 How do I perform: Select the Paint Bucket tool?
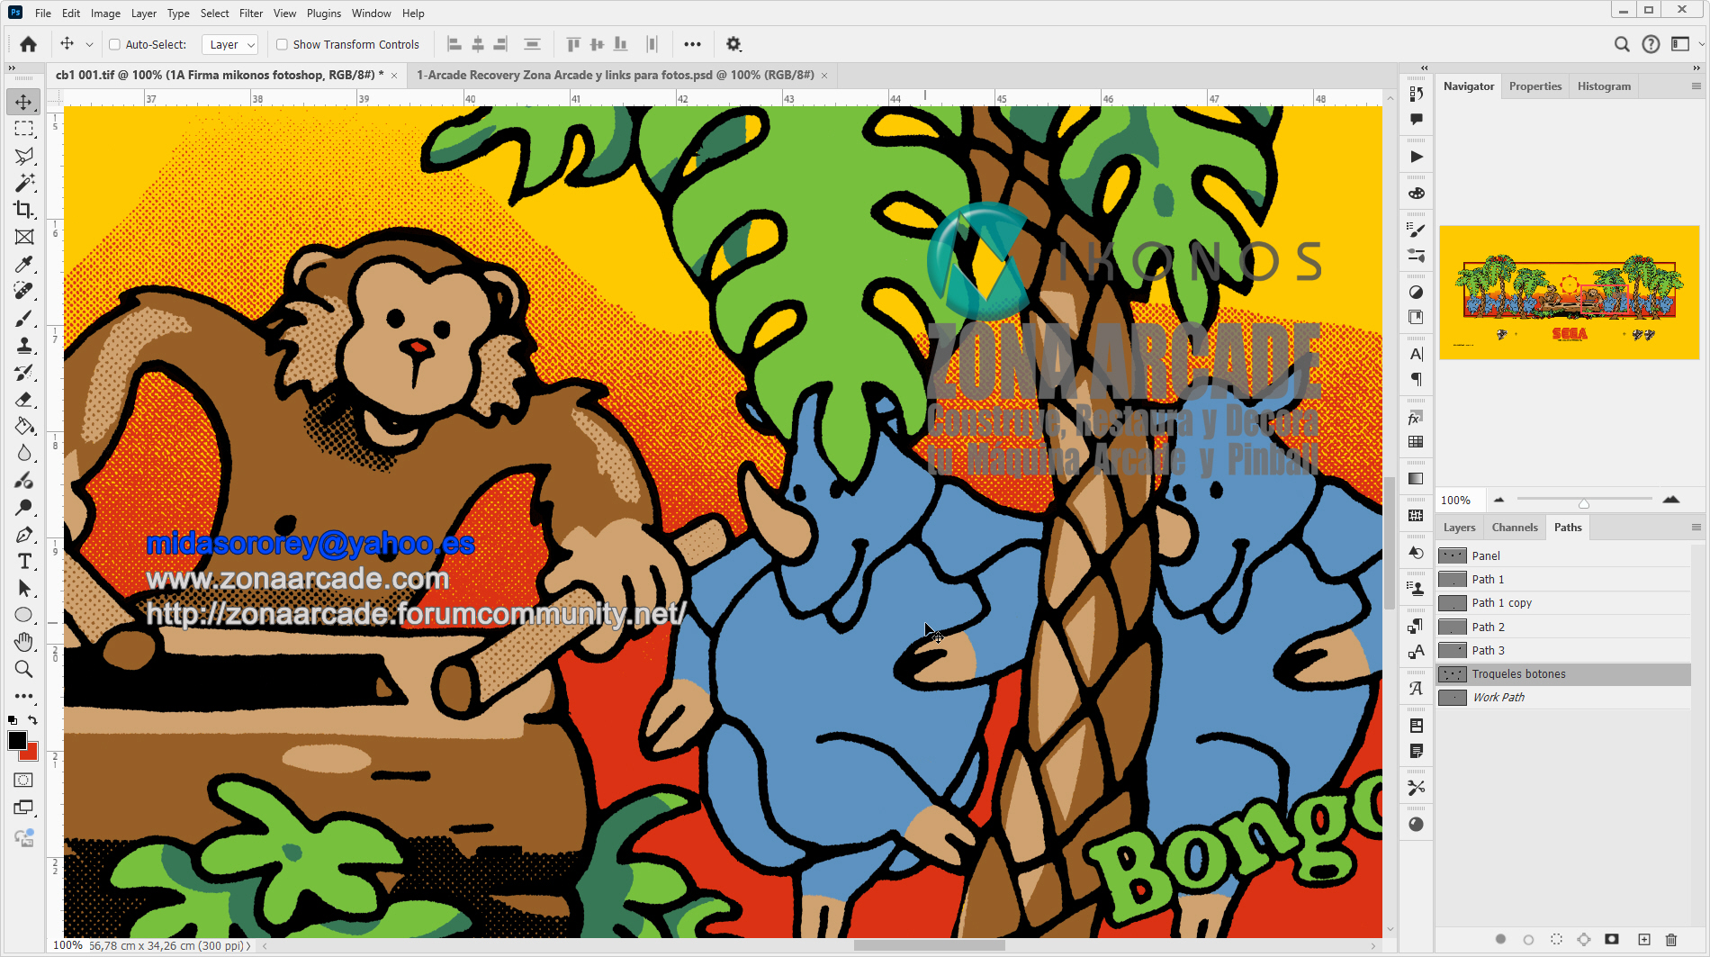click(x=24, y=427)
